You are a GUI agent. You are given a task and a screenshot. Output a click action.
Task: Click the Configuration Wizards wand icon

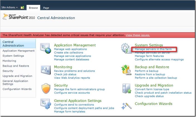coord(126,106)
